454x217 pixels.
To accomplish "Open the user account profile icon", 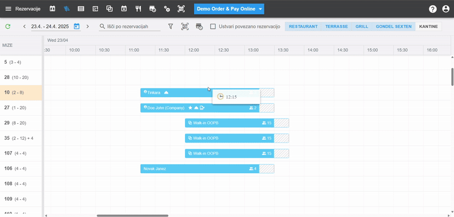I will pos(446,9).
